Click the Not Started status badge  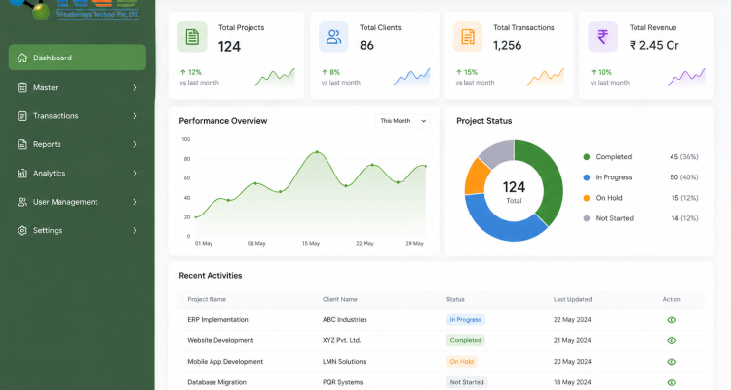click(467, 382)
